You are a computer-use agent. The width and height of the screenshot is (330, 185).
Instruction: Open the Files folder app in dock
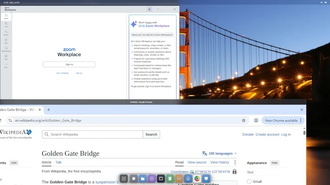tap(143, 179)
